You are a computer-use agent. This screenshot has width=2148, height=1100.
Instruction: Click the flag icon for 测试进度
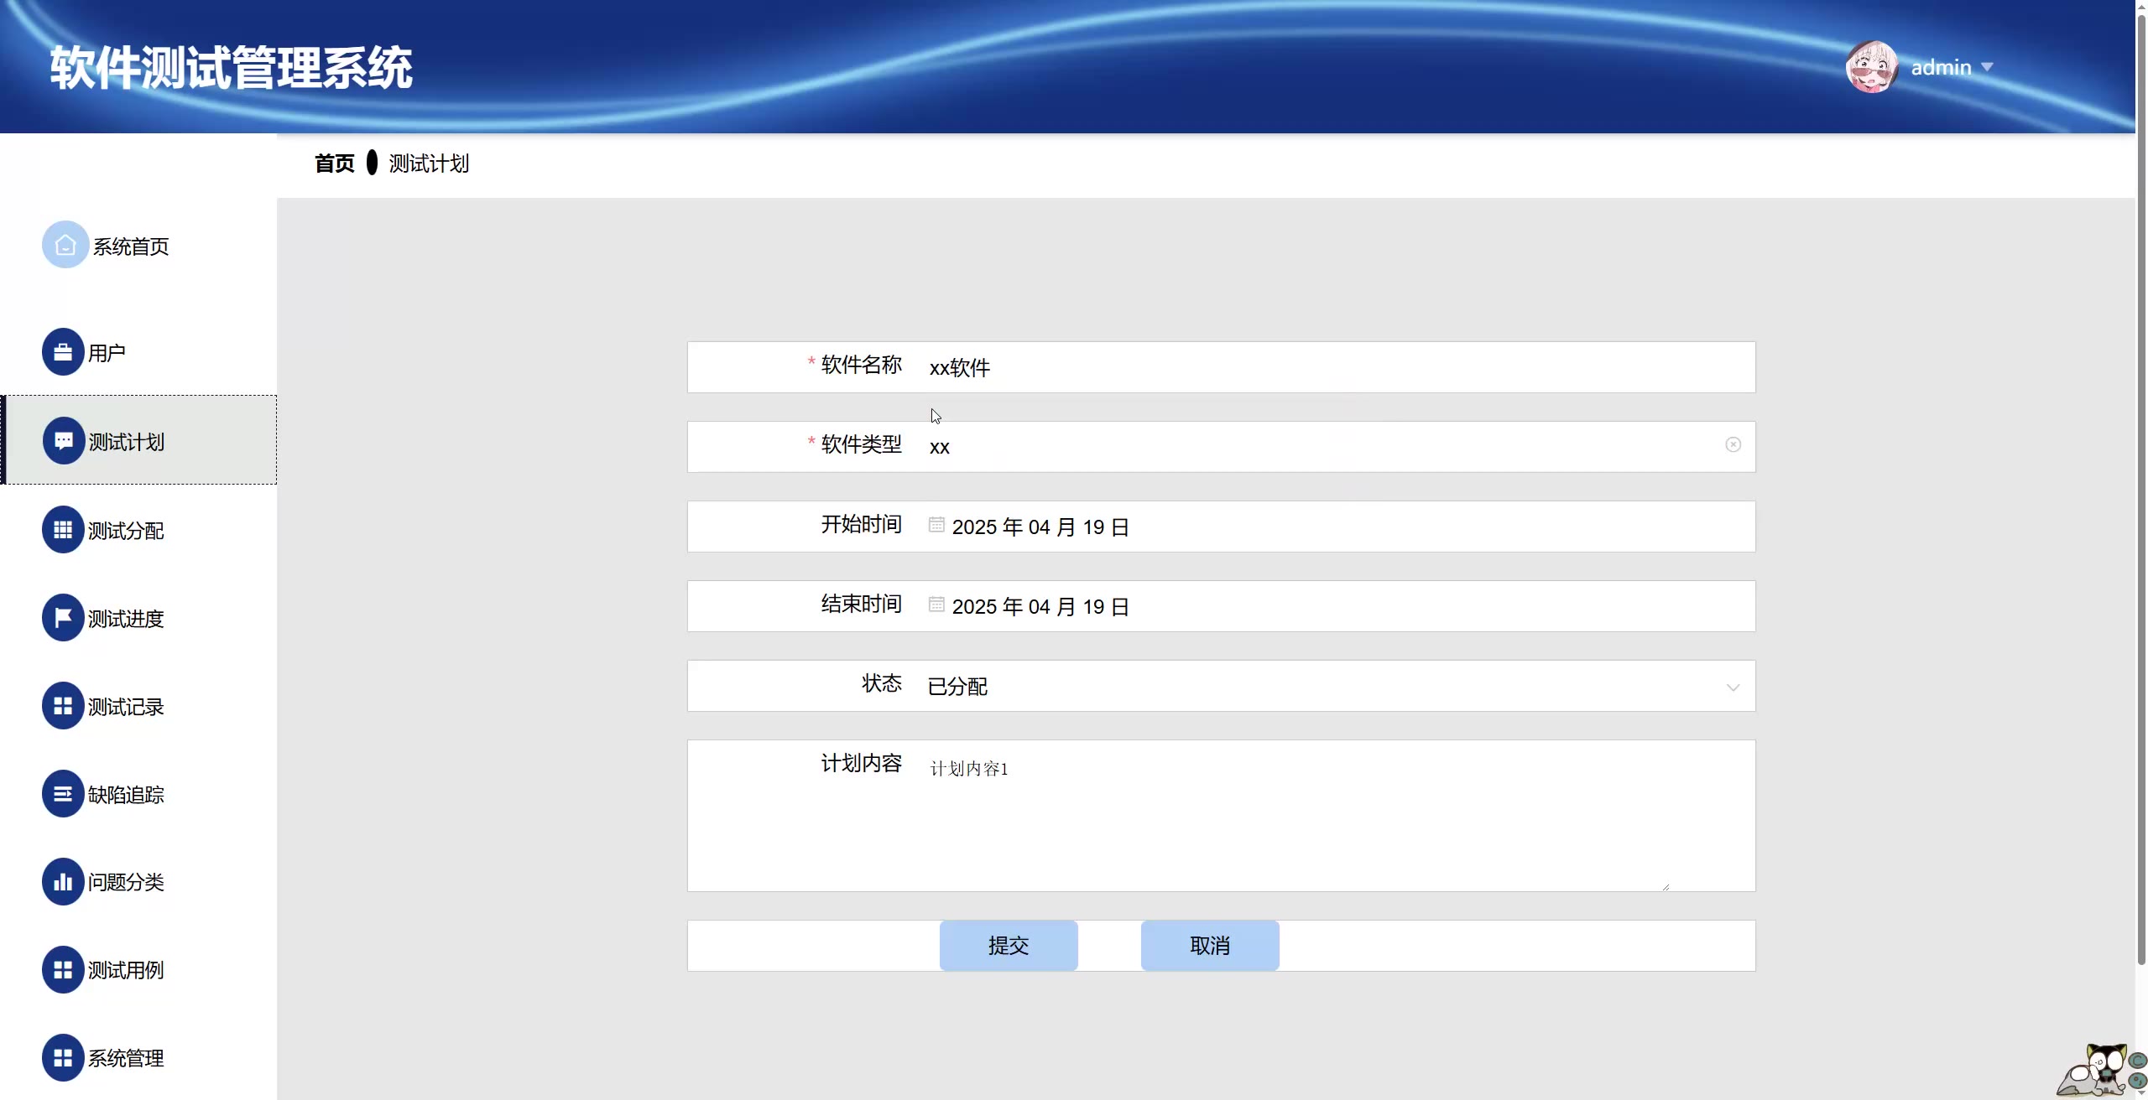[63, 618]
